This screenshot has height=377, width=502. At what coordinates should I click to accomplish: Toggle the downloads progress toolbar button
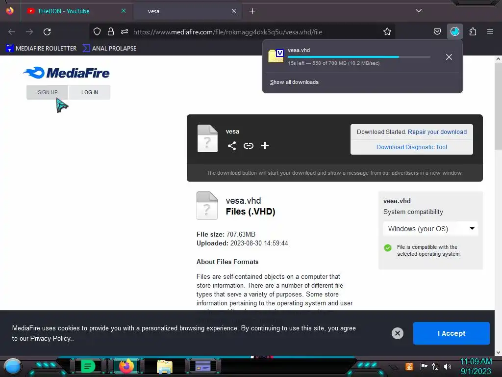pyautogui.click(x=454, y=31)
